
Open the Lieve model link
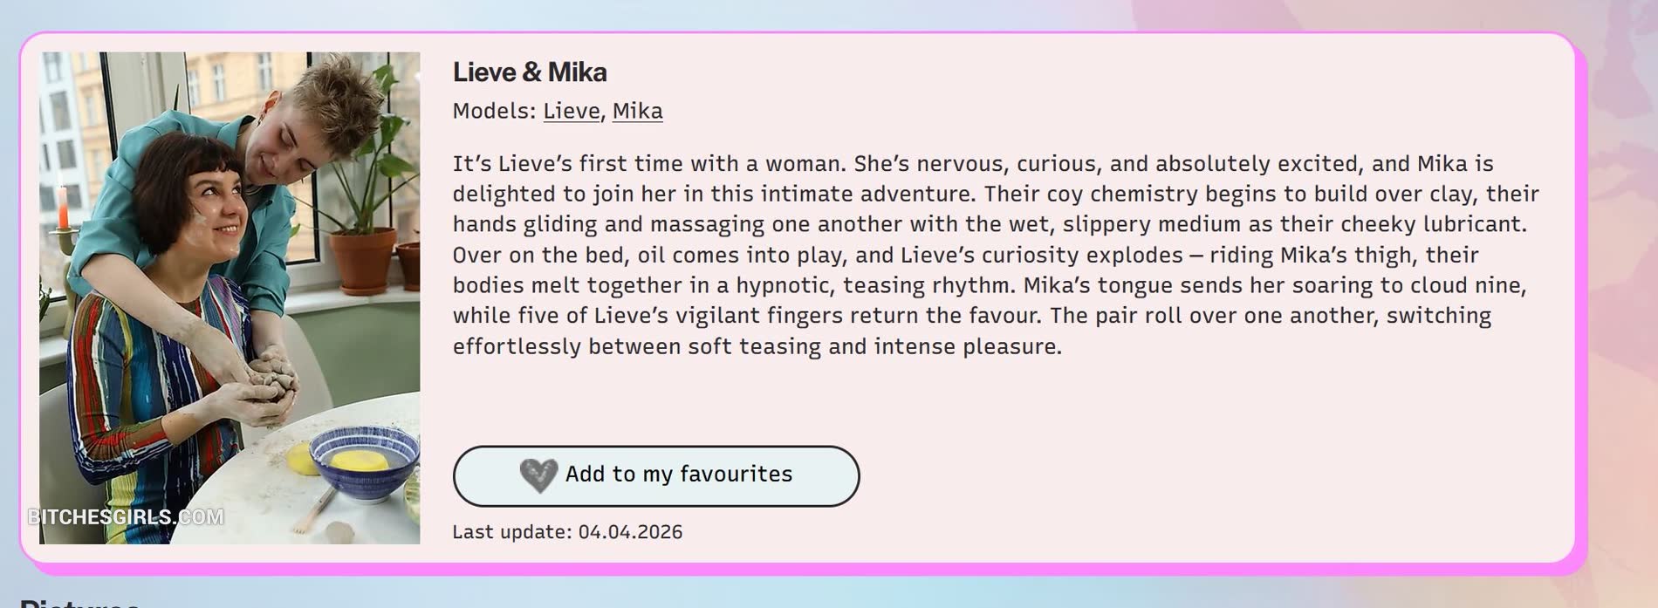[x=572, y=112]
